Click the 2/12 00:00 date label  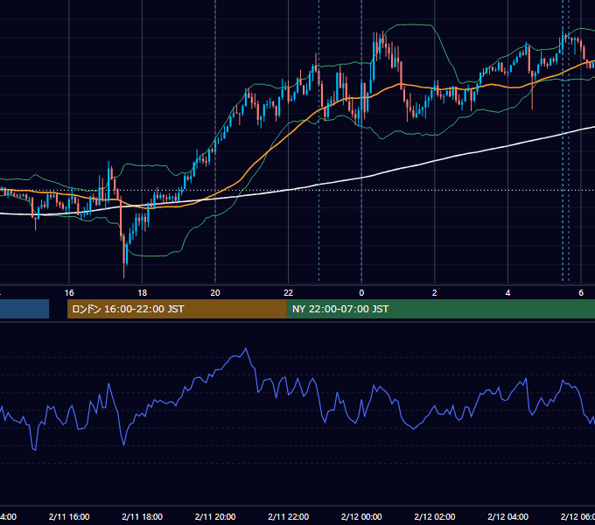361,516
